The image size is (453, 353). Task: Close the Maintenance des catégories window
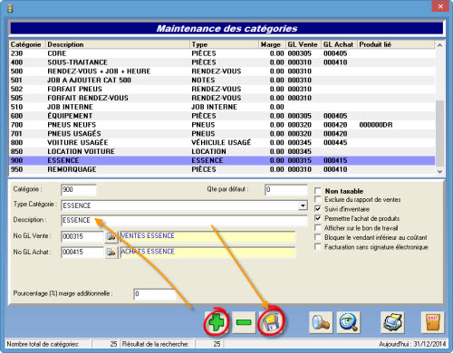point(440,6)
